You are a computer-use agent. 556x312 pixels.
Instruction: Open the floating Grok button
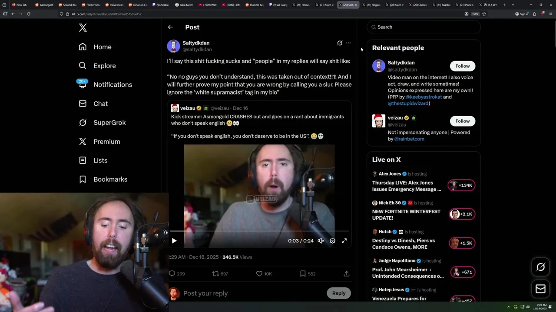point(540,267)
